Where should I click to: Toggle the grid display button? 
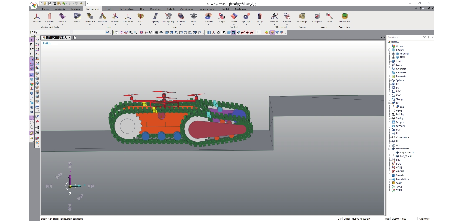point(209,33)
